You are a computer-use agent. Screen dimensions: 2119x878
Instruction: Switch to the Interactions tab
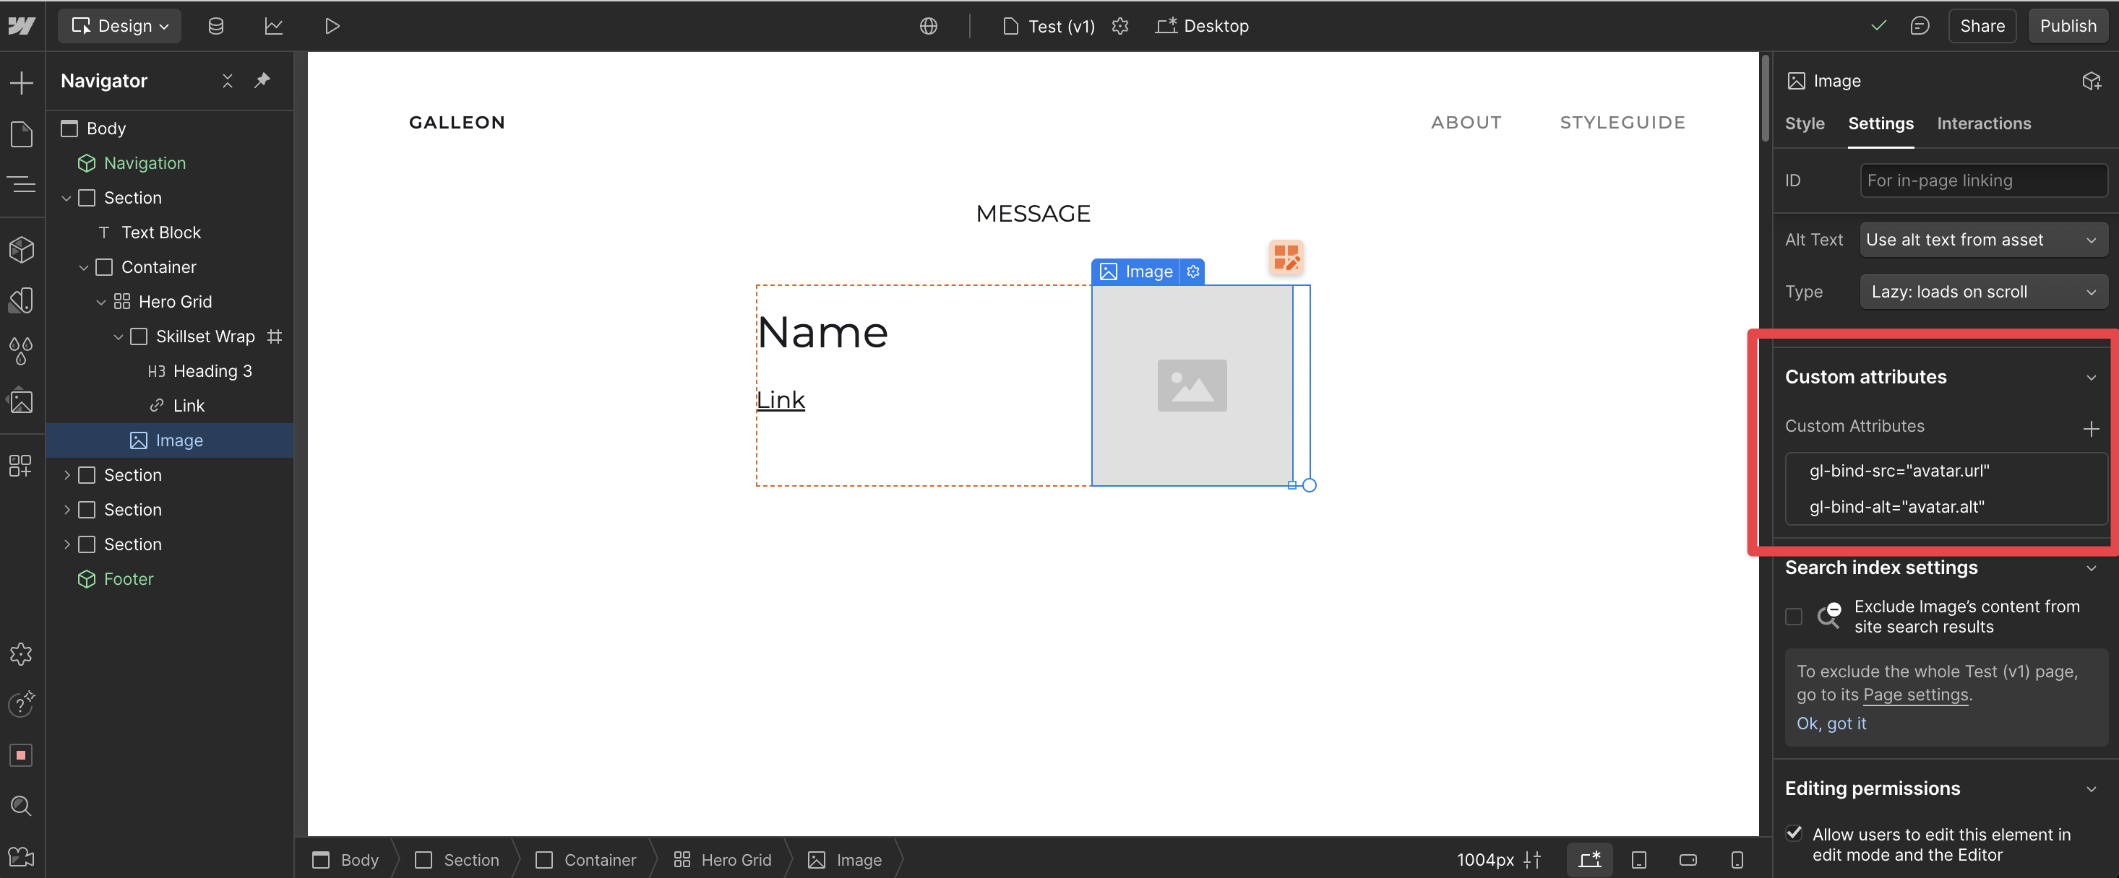tap(1983, 123)
